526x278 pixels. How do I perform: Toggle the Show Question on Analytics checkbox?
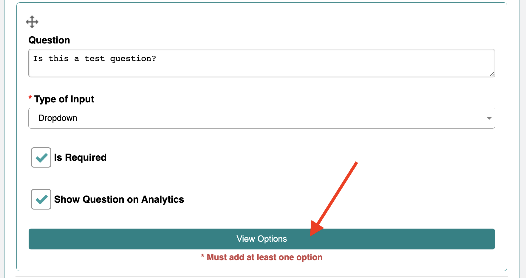41,199
